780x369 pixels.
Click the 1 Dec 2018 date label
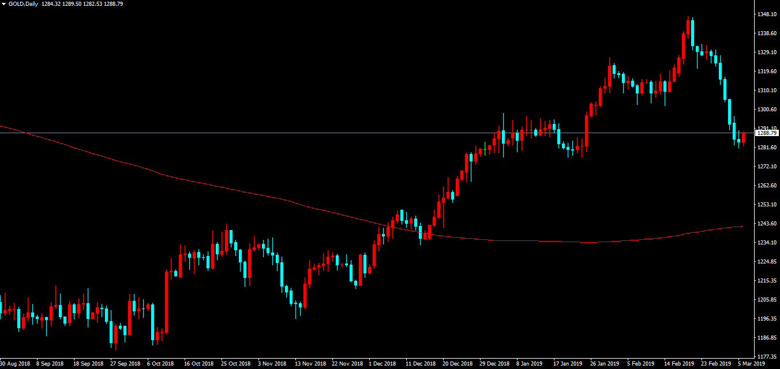point(382,364)
